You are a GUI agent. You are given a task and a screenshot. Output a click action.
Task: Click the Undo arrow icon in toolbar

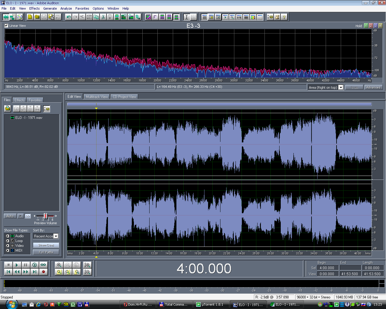click(x=68, y=17)
